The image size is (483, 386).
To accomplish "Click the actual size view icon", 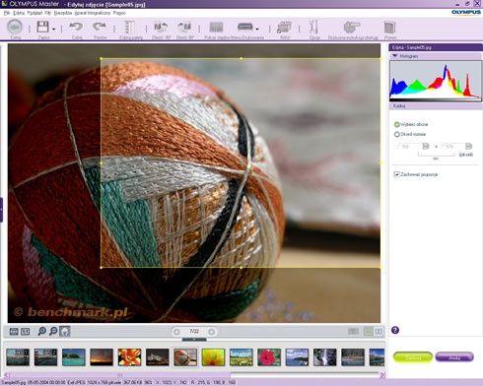I will 26,332.
